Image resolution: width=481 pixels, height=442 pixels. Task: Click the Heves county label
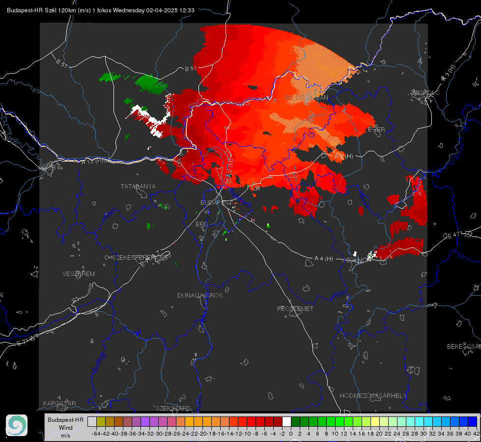point(363,199)
